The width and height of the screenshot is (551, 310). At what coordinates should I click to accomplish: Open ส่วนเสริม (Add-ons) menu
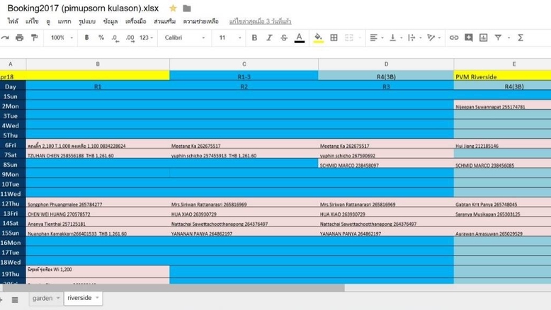(165, 21)
